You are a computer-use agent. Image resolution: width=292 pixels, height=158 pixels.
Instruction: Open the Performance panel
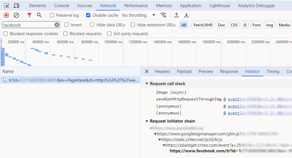pyautogui.click(x=136, y=6)
